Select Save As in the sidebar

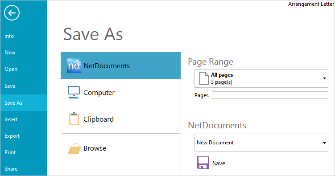24,102
